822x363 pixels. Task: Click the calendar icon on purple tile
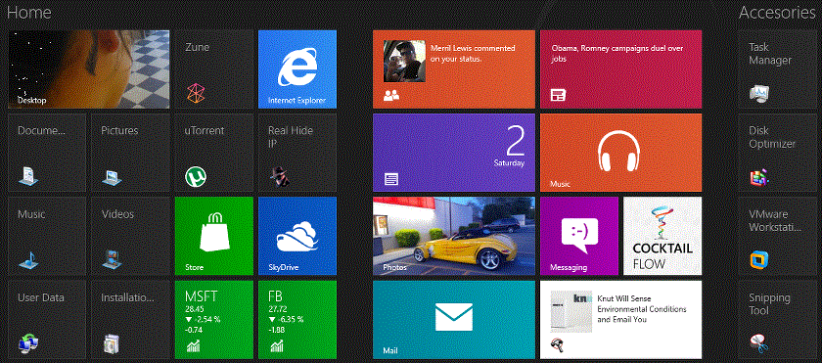[x=391, y=179]
